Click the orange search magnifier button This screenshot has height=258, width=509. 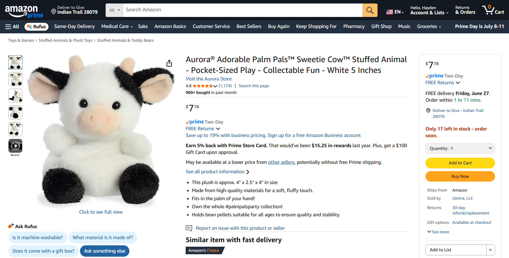pyautogui.click(x=370, y=10)
